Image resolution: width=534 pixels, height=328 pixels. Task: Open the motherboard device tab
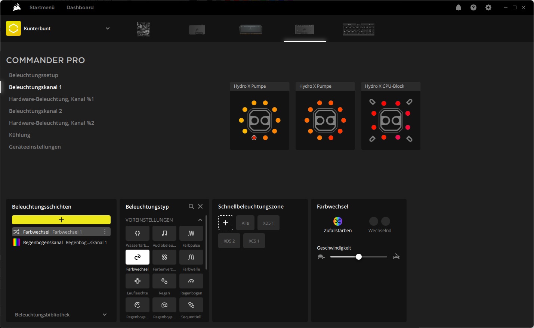pyautogui.click(x=143, y=29)
